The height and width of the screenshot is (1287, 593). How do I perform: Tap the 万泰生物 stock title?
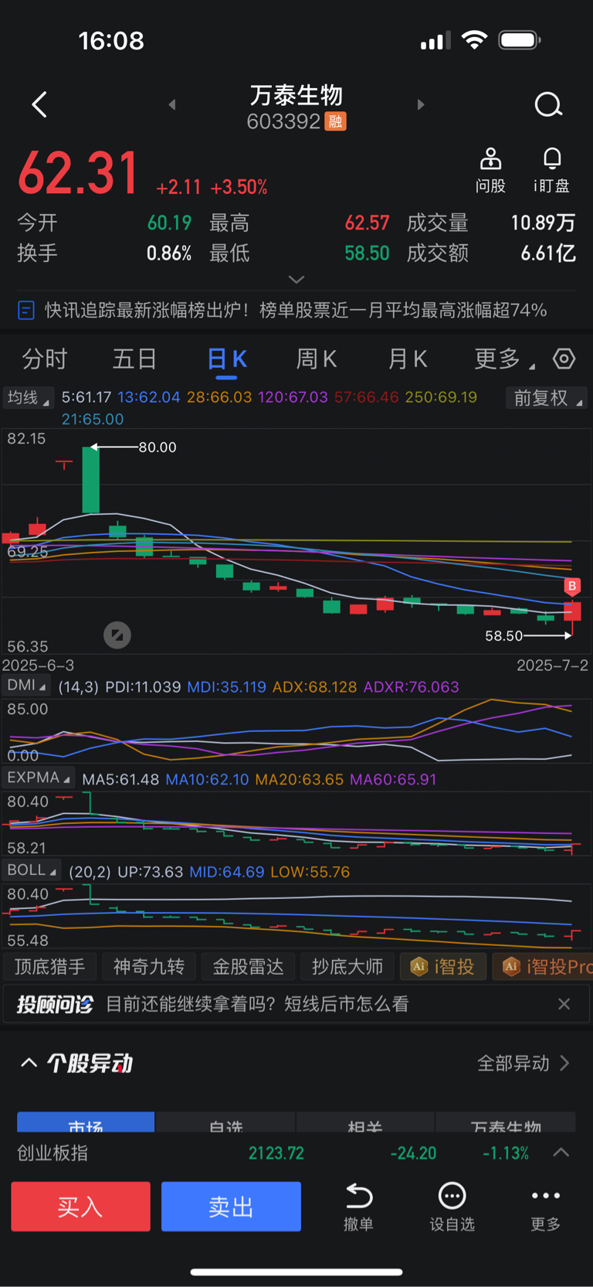[x=296, y=95]
